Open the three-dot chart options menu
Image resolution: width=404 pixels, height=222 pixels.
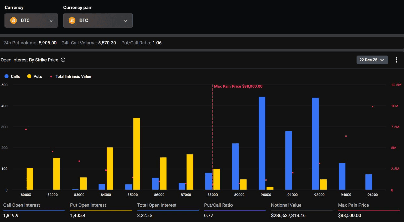coord(396,60)
